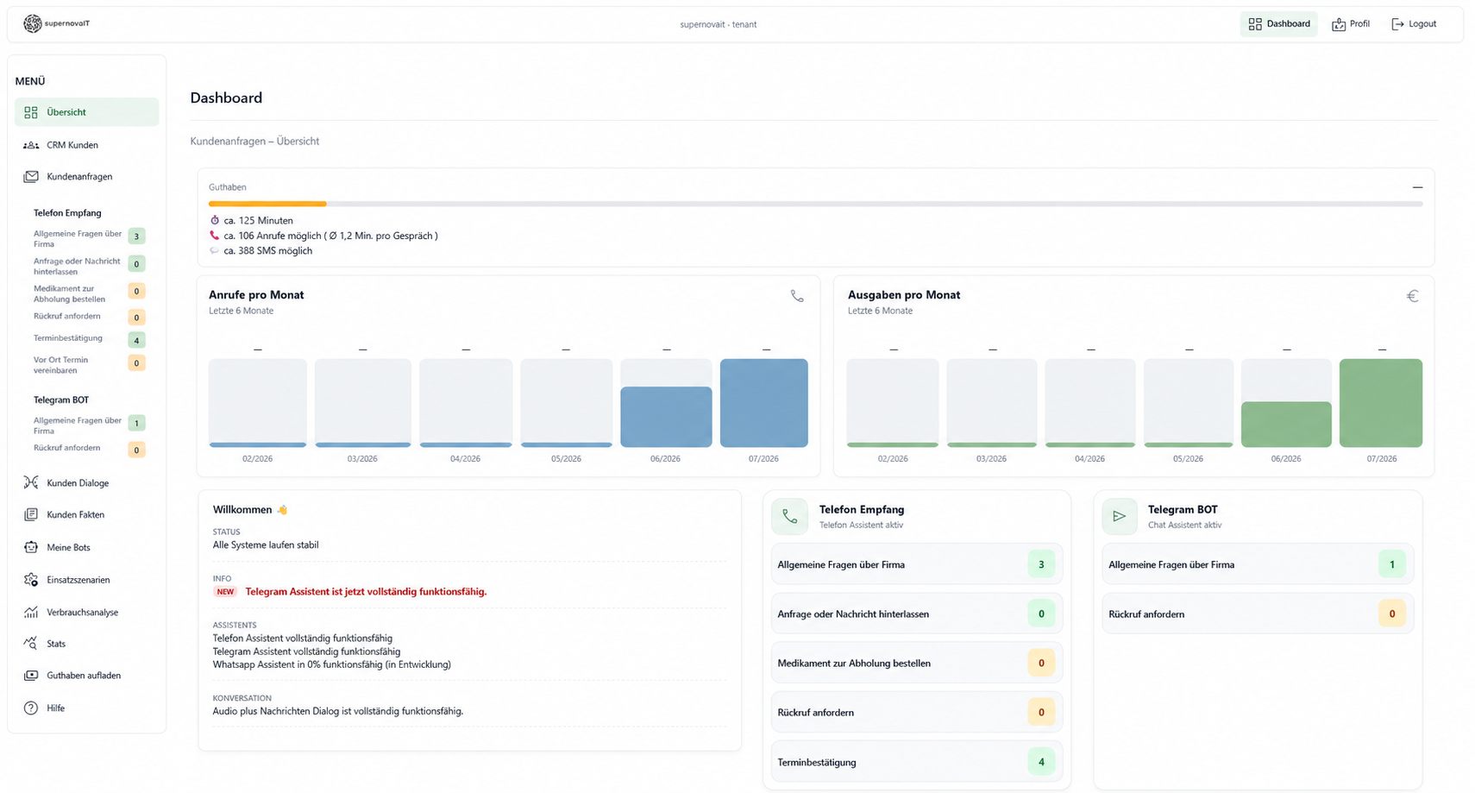Screen dimensions: 1475x793
Task: Click the Telegram BOT card send icon
Action: tap(1119, 516)
